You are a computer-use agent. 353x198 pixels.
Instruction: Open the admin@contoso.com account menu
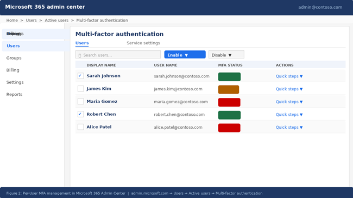click(320, 7)
